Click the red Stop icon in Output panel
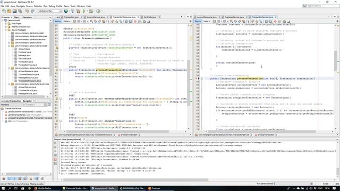Image resolution: width=340 pixels, height=191 pixels. pos(55,159)
